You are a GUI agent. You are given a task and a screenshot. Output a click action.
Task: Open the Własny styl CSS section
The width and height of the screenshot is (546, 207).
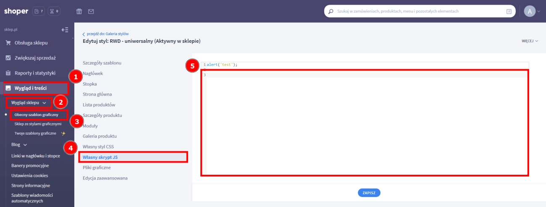coord(98,147)
